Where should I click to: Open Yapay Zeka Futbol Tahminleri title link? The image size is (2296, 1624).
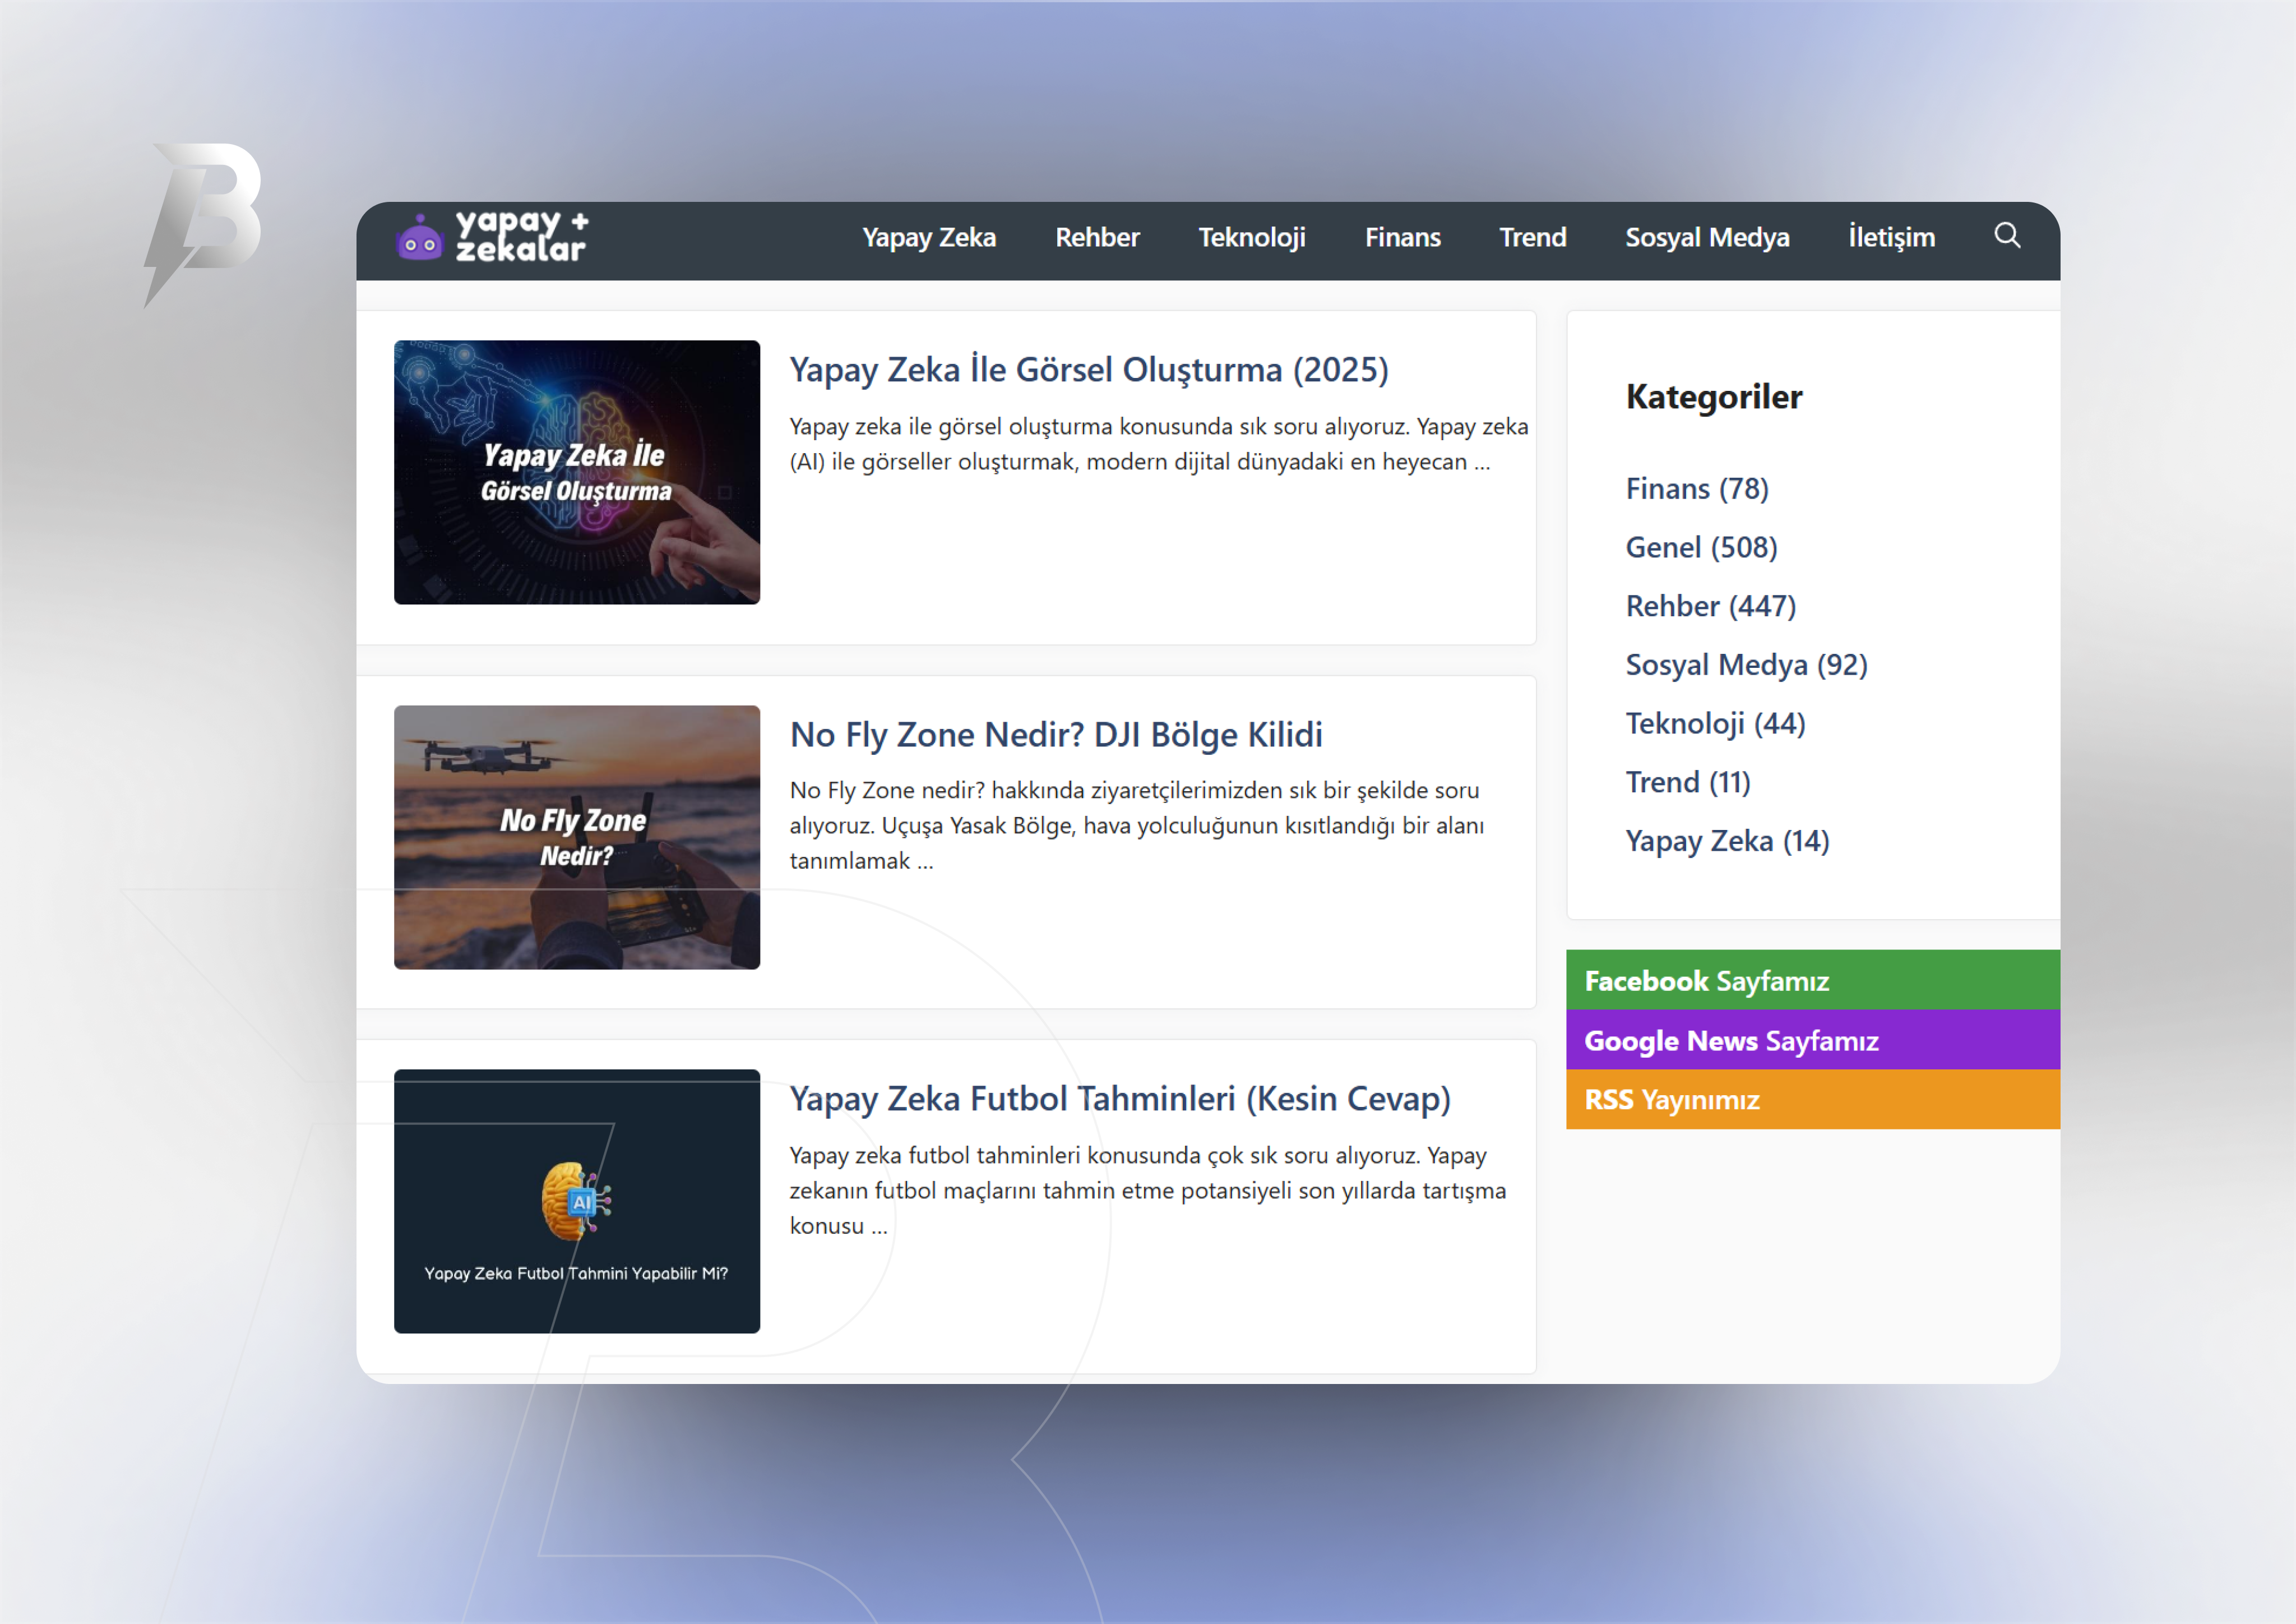pos(1119,1100)
